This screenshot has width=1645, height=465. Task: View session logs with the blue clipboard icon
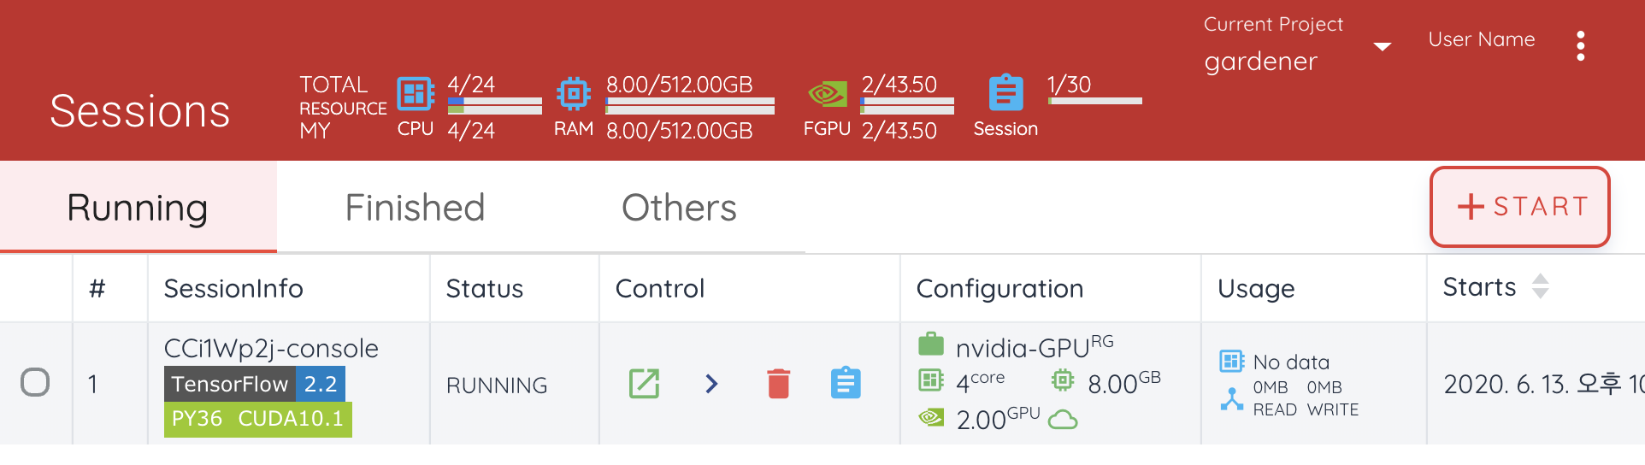coord(846,383)
